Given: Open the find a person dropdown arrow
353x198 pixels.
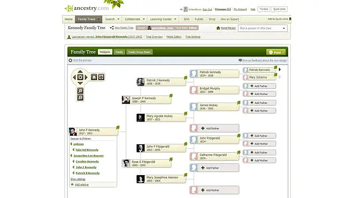Looking at the screenshot, I should click(284, 28).
